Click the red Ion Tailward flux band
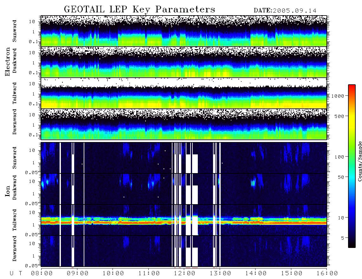The width and height of the screenshot is (362, 279). [184, 223]
